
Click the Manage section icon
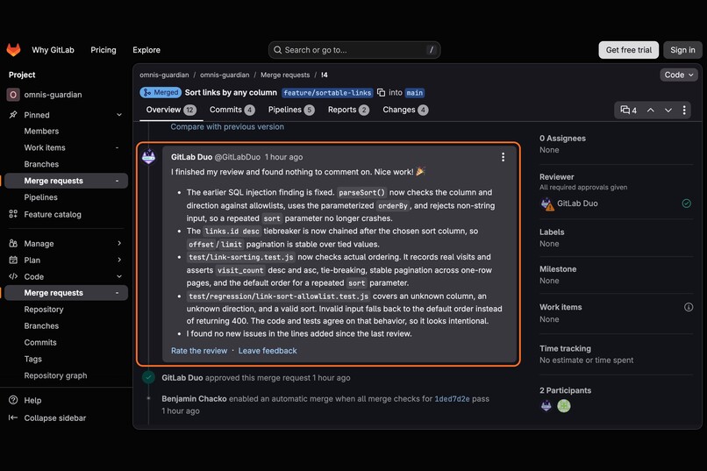(13, 243)
